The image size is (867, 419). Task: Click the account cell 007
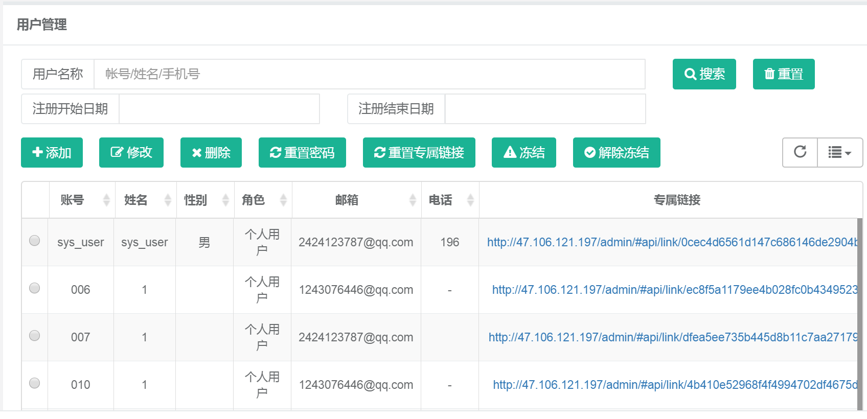pos(81,337)
